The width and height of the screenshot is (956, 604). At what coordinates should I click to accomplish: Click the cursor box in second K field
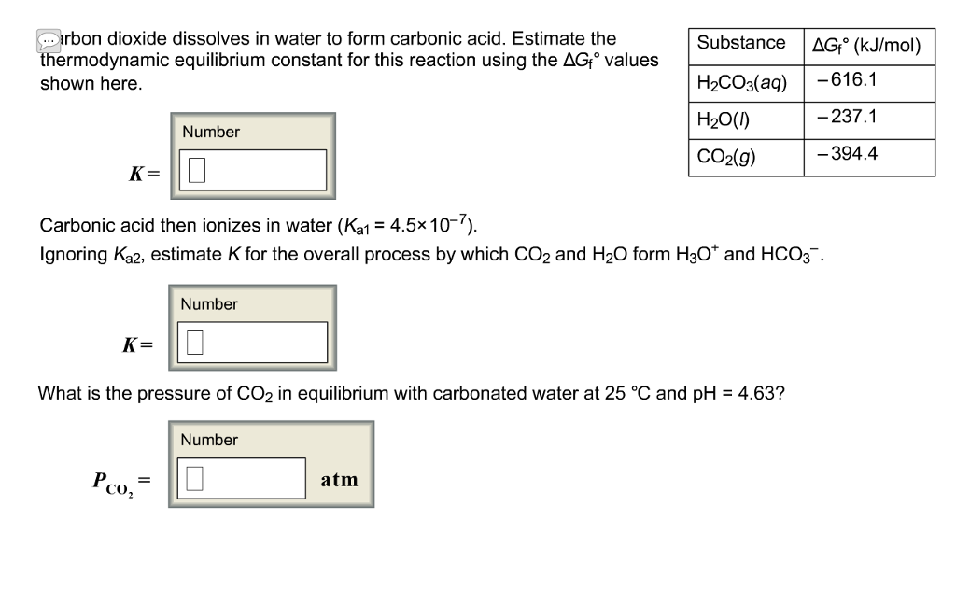tap(193, 342)
